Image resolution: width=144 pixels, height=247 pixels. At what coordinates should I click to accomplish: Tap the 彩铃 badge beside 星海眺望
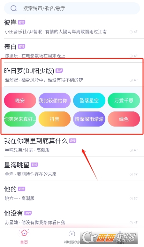(34, 165)
